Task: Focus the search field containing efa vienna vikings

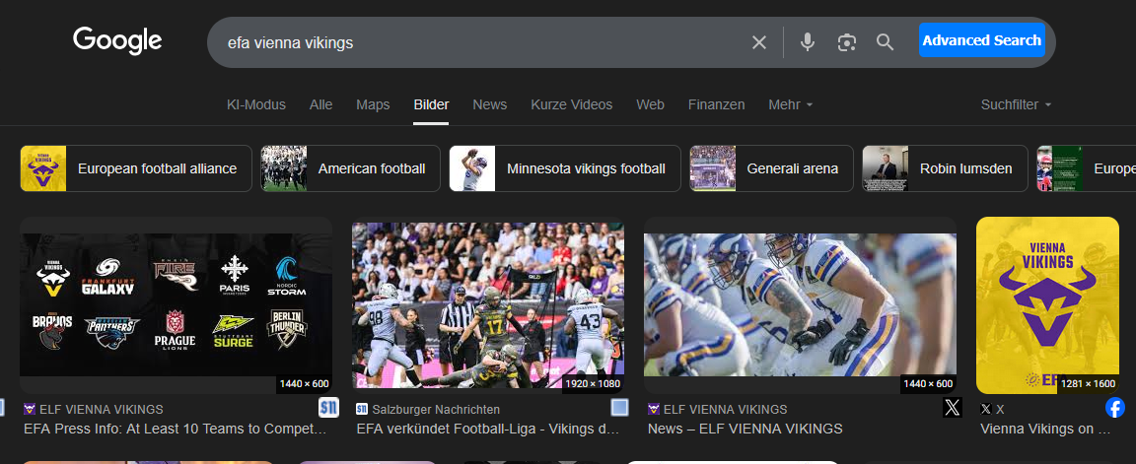Action: click(478, 42)
